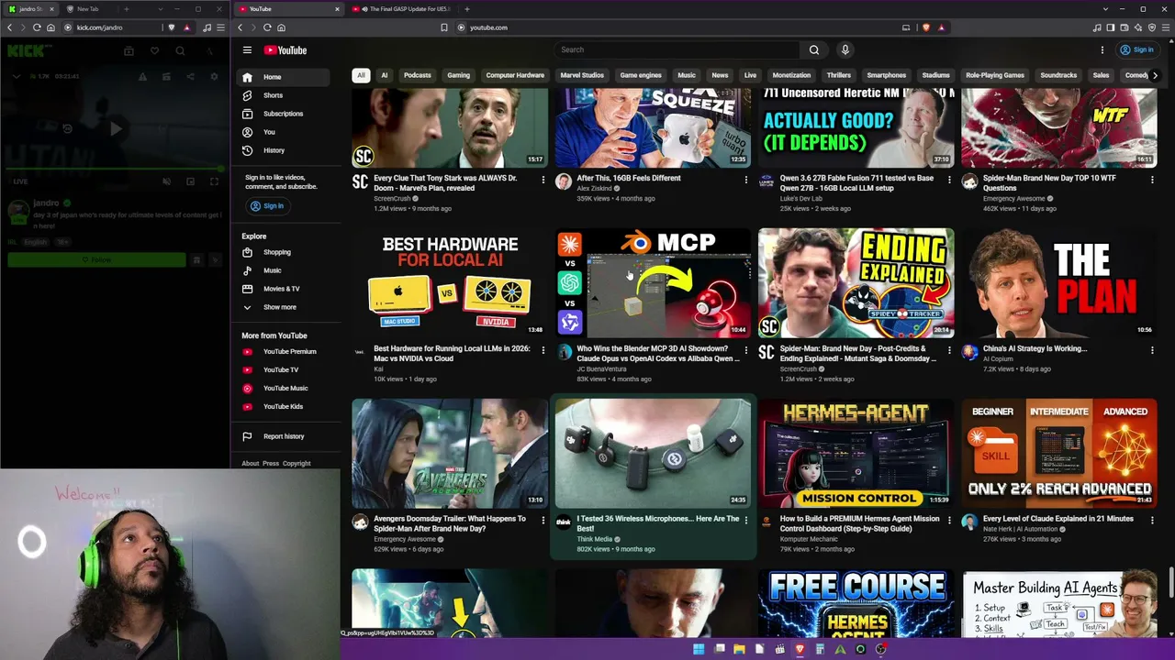Image resolution: width=1175 pixels, height=660 pixels.
Task: Open the Hermes-Agent Mission Control thumbnail
Action: pos(856,453)
